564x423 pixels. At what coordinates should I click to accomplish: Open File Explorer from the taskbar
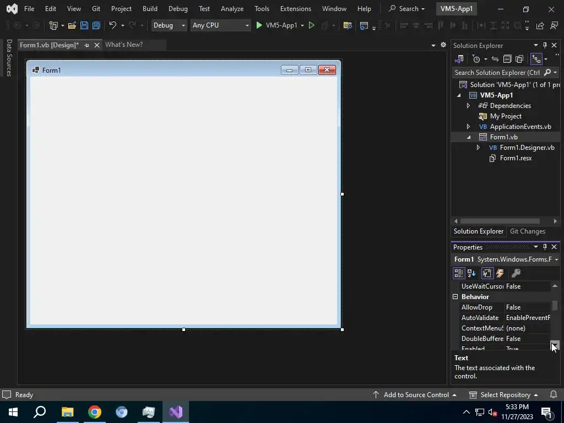[67, 412]
